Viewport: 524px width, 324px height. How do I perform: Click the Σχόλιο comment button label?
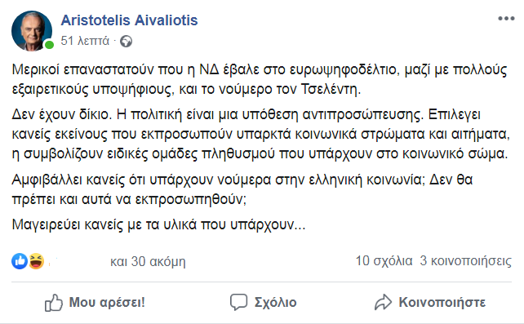point(275,302)
